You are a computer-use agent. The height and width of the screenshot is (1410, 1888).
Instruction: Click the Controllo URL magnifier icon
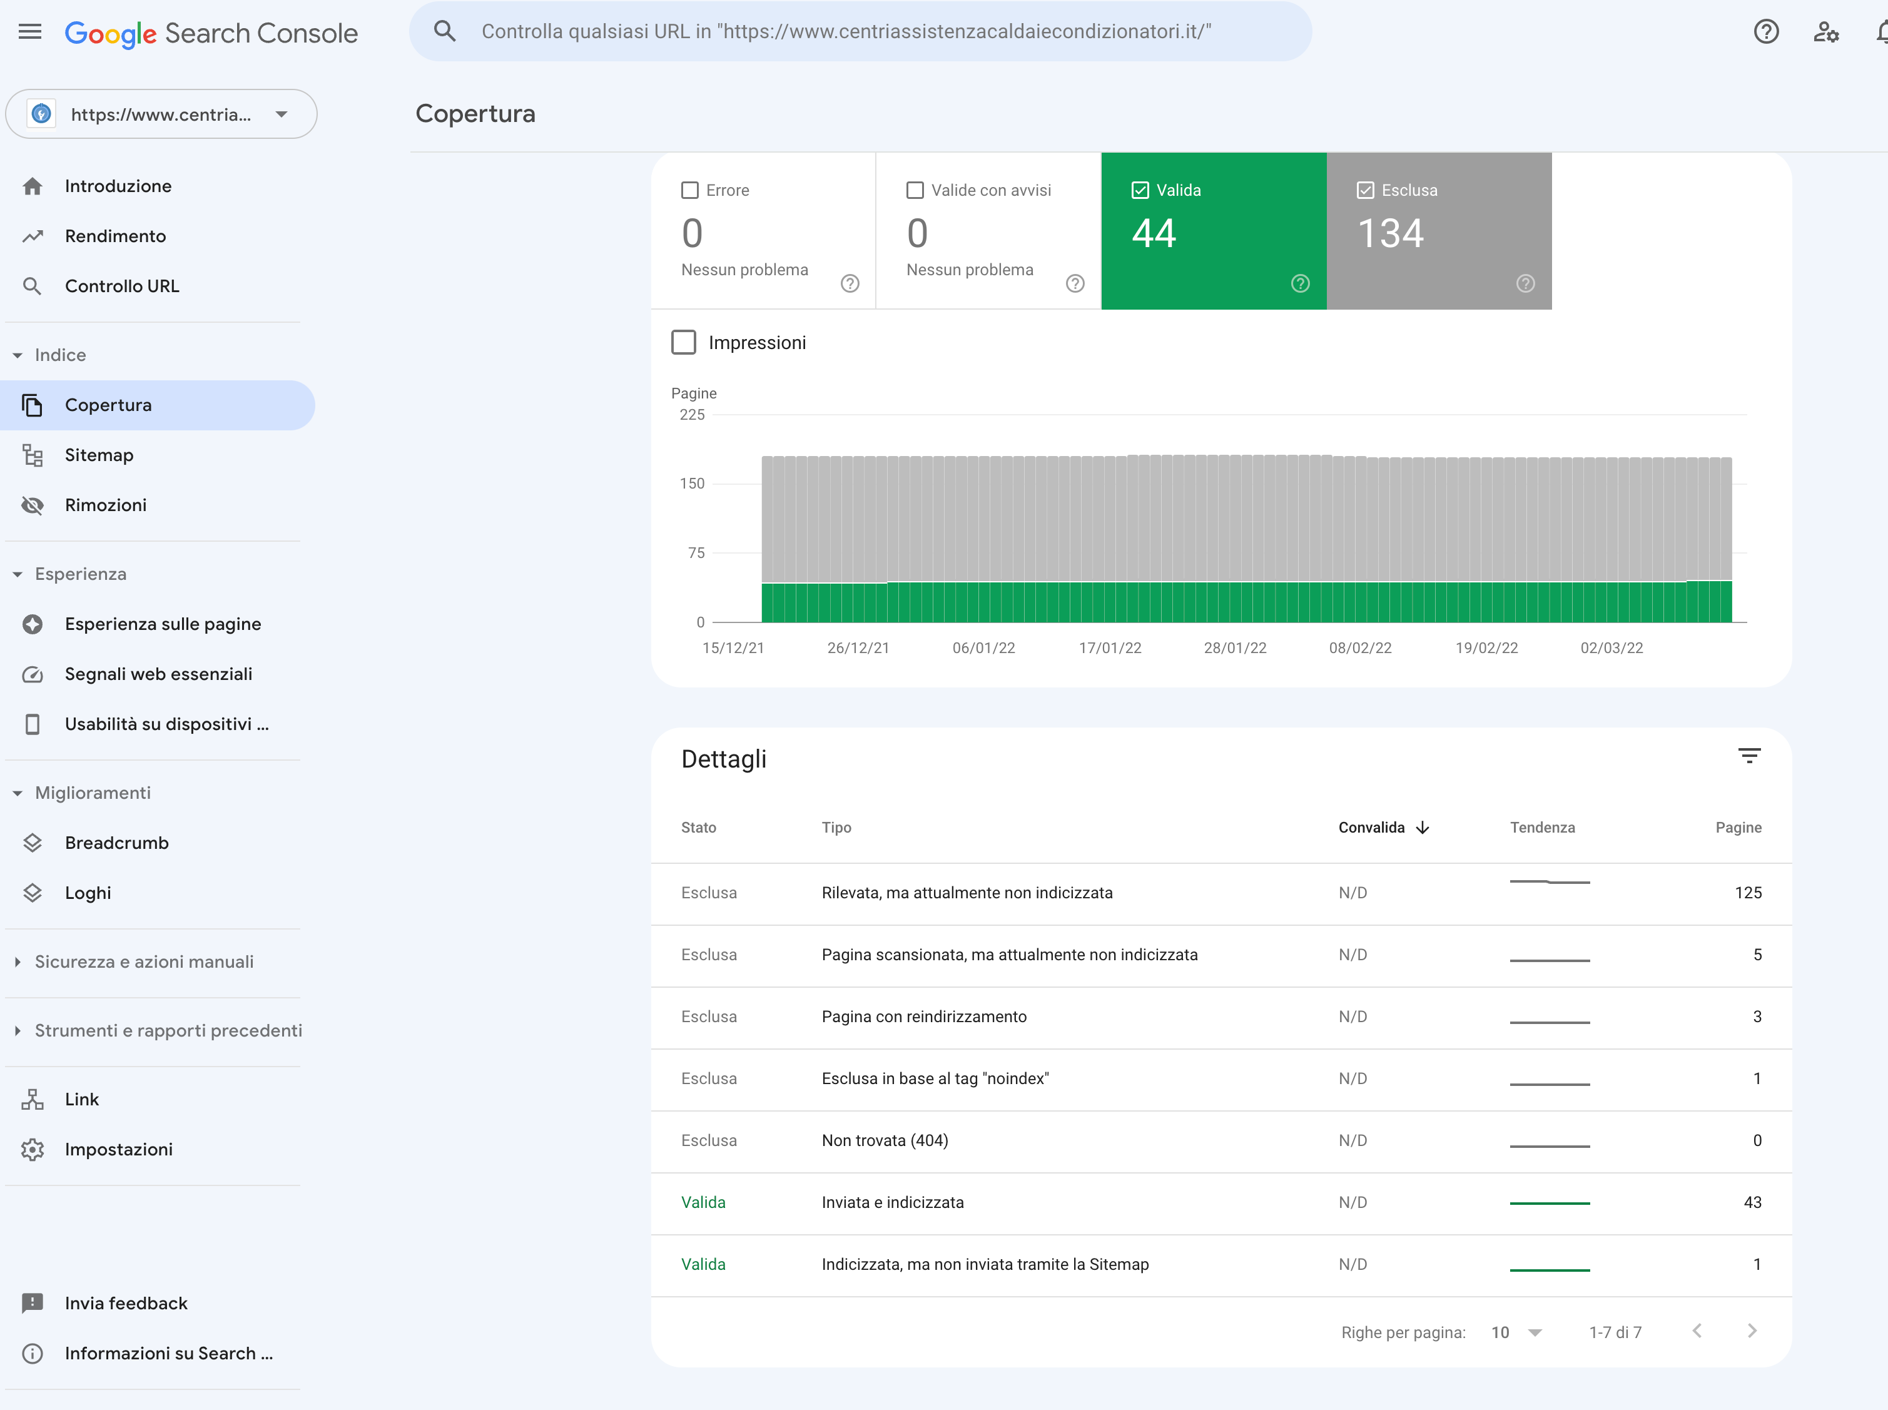click(x=33, y=286)
